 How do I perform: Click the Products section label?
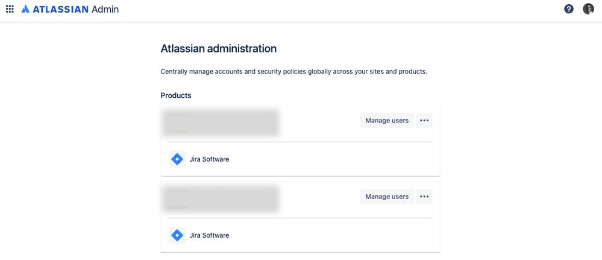tap(176, 95)
